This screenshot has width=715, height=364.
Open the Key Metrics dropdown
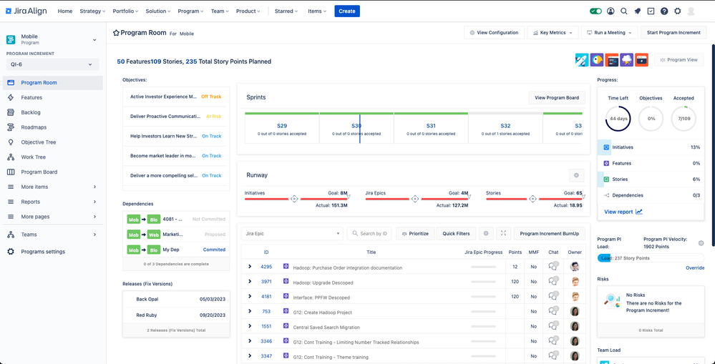coord(553,33)
